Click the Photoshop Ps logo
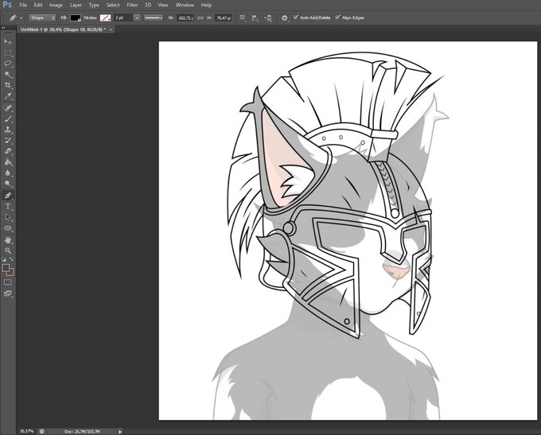The image size is (541, 435). pyautogui.click(x=7, y=5)
